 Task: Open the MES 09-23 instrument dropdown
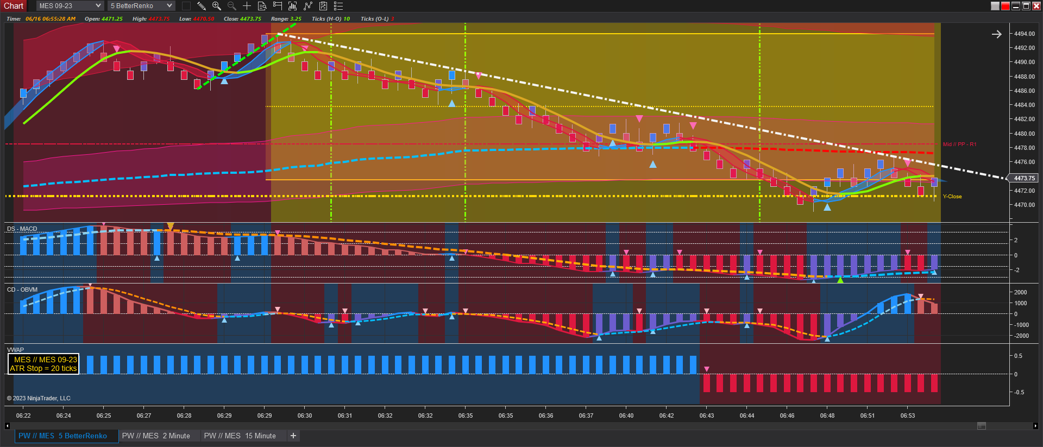70,6
